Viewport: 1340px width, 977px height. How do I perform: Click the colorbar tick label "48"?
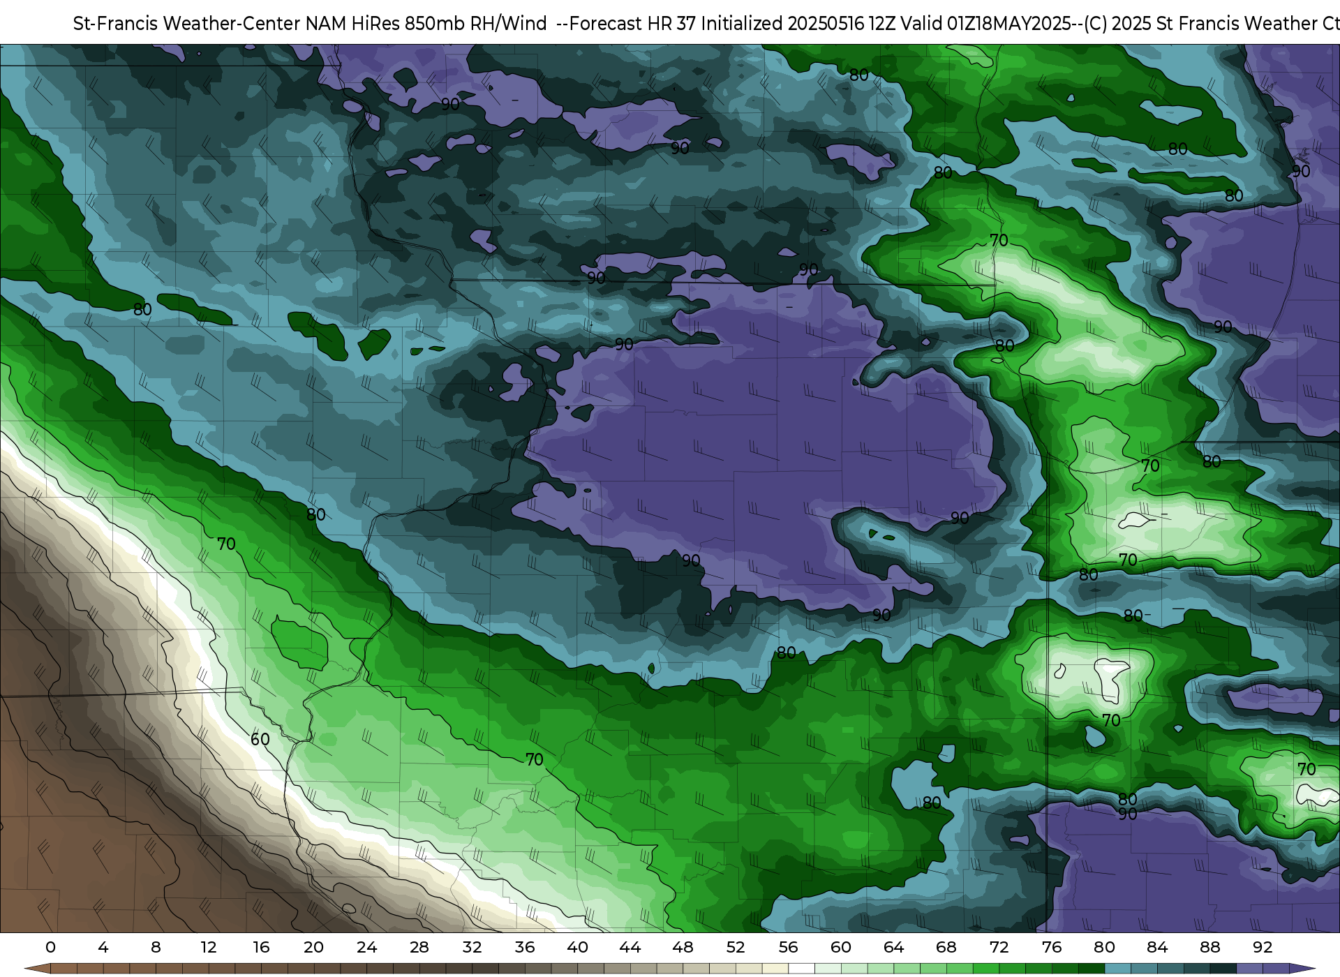683,947
